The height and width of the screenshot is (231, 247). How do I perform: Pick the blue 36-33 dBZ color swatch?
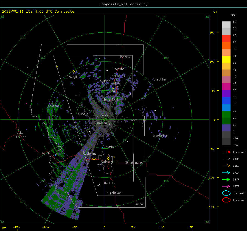(226, 101)
